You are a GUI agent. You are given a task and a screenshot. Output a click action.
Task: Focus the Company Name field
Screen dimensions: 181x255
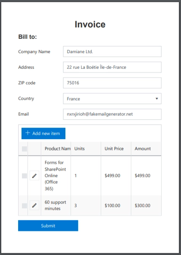(112, 51)
